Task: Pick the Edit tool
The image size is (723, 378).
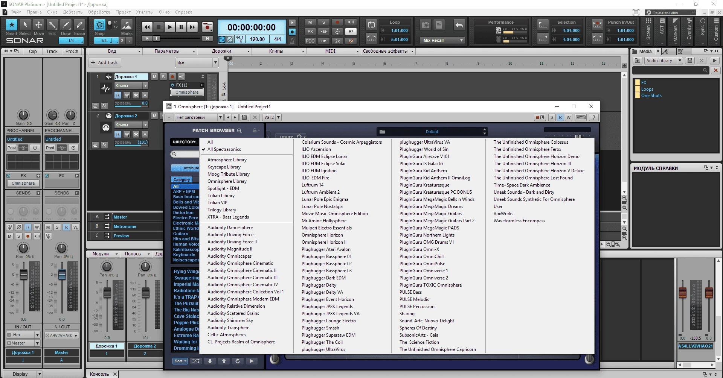Action: [52, 25]
